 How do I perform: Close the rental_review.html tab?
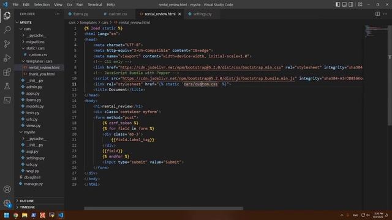pos(179,14)
